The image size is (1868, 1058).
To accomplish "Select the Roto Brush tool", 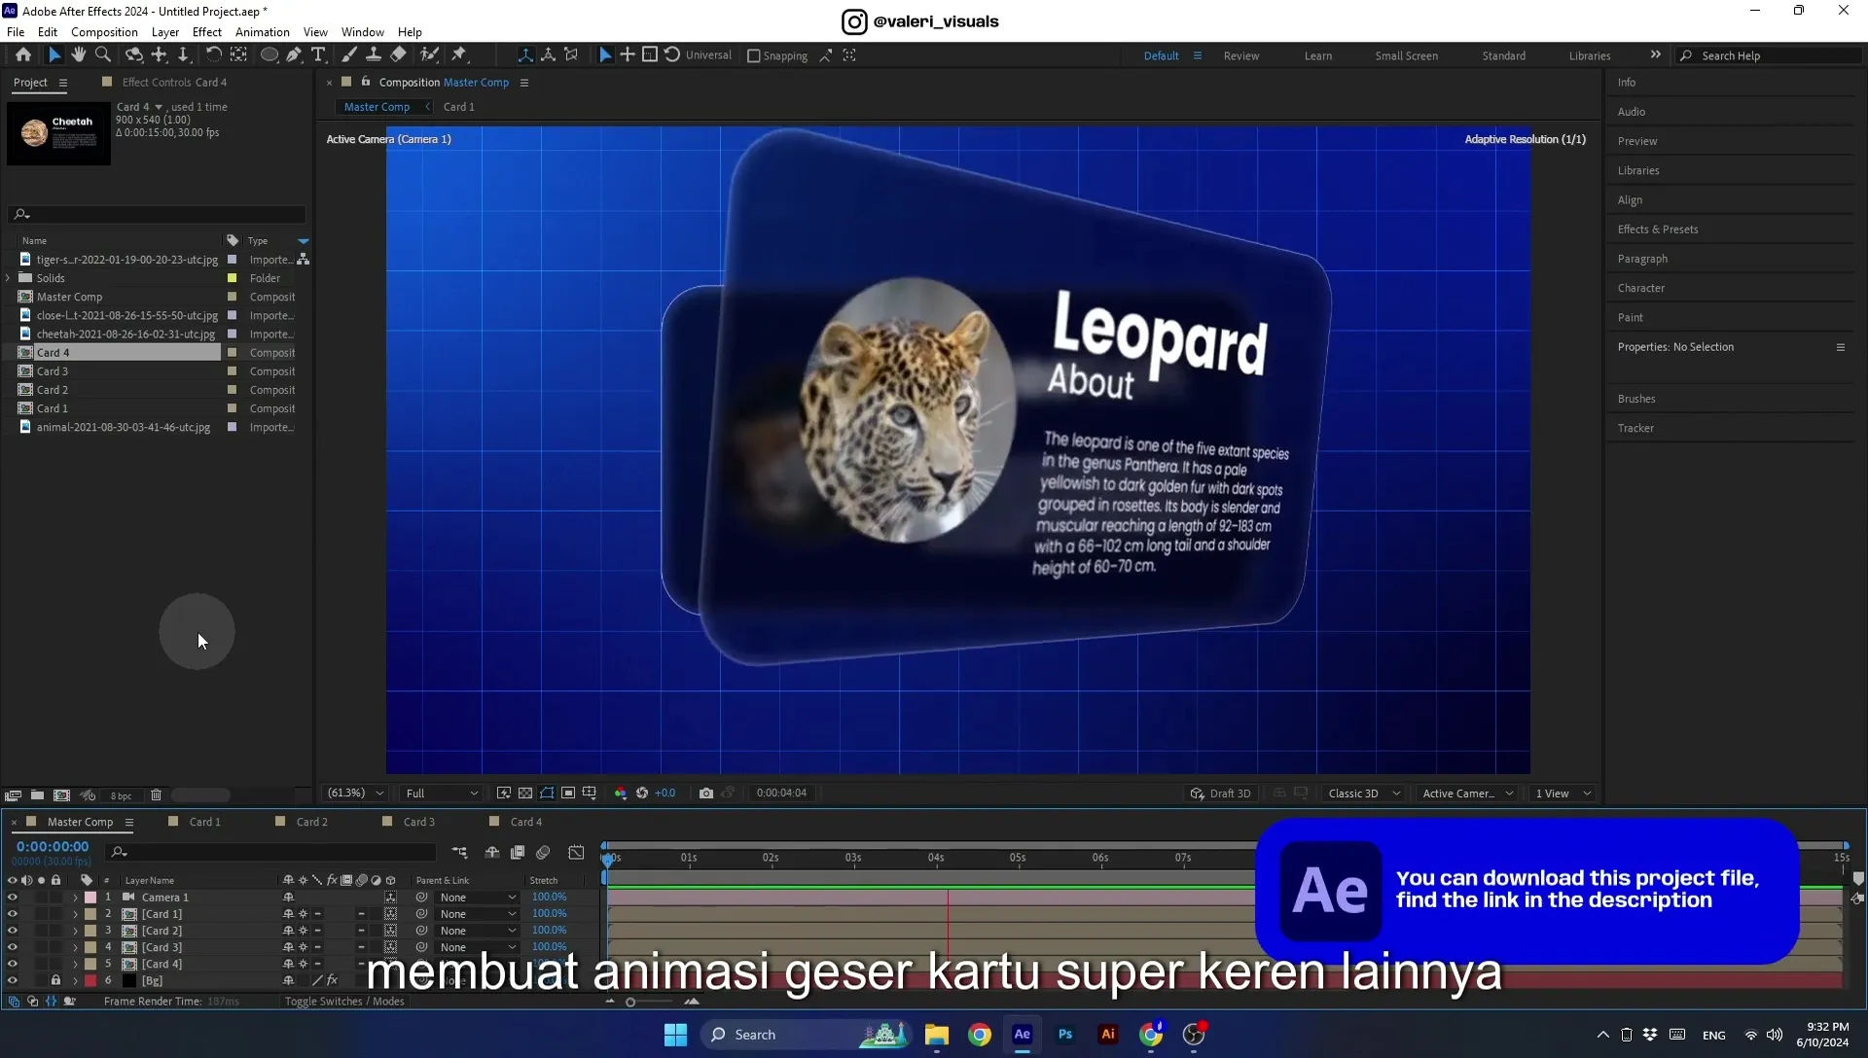I will point(429,55).
